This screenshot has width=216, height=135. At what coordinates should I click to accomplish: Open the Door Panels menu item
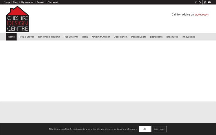[121, 37]
